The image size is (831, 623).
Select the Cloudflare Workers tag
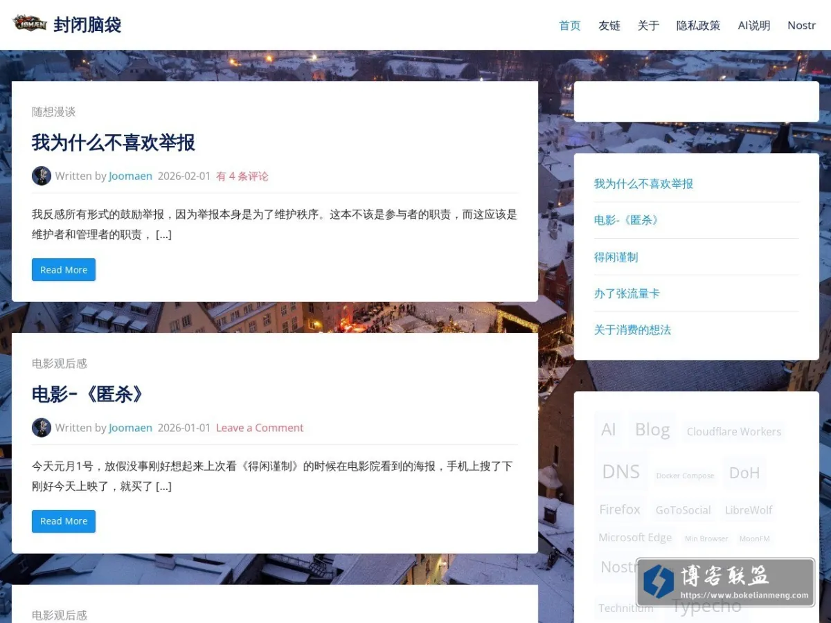[734, 431]
